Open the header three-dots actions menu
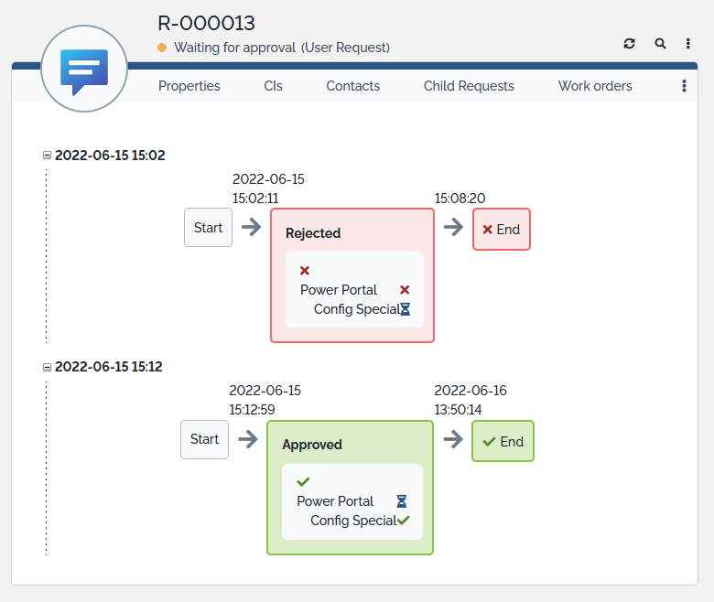The image size is (714, 602). click(x=687, y=43)
